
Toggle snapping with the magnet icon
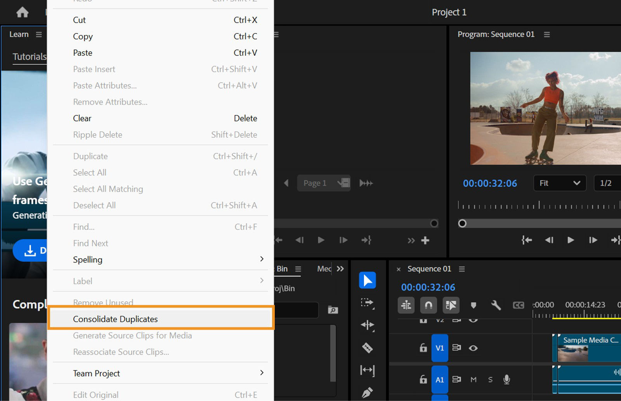click(428, 306)
